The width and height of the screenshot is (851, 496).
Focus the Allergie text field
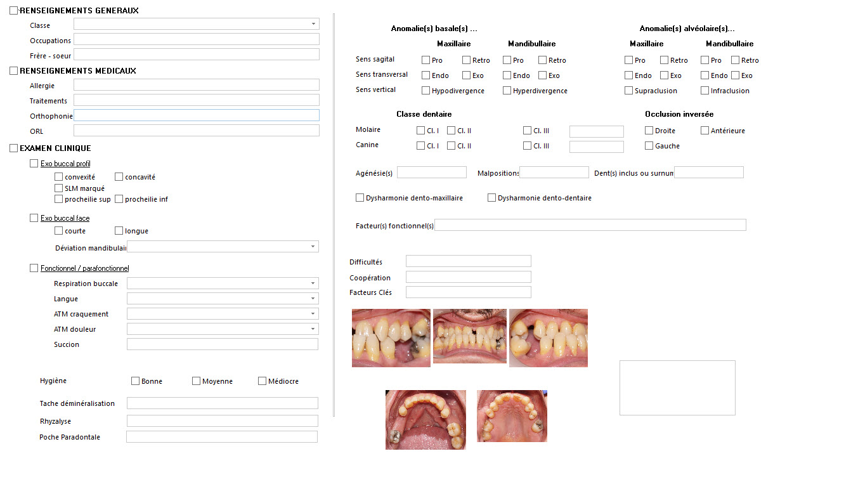[196, 85]
